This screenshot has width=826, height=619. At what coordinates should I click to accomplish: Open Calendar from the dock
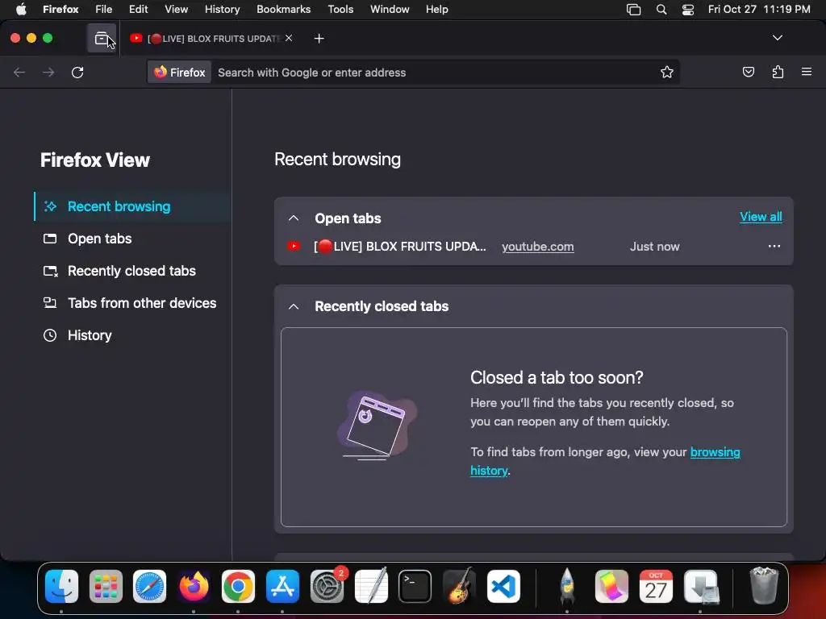pyautogui.click(x=656, y=586)
